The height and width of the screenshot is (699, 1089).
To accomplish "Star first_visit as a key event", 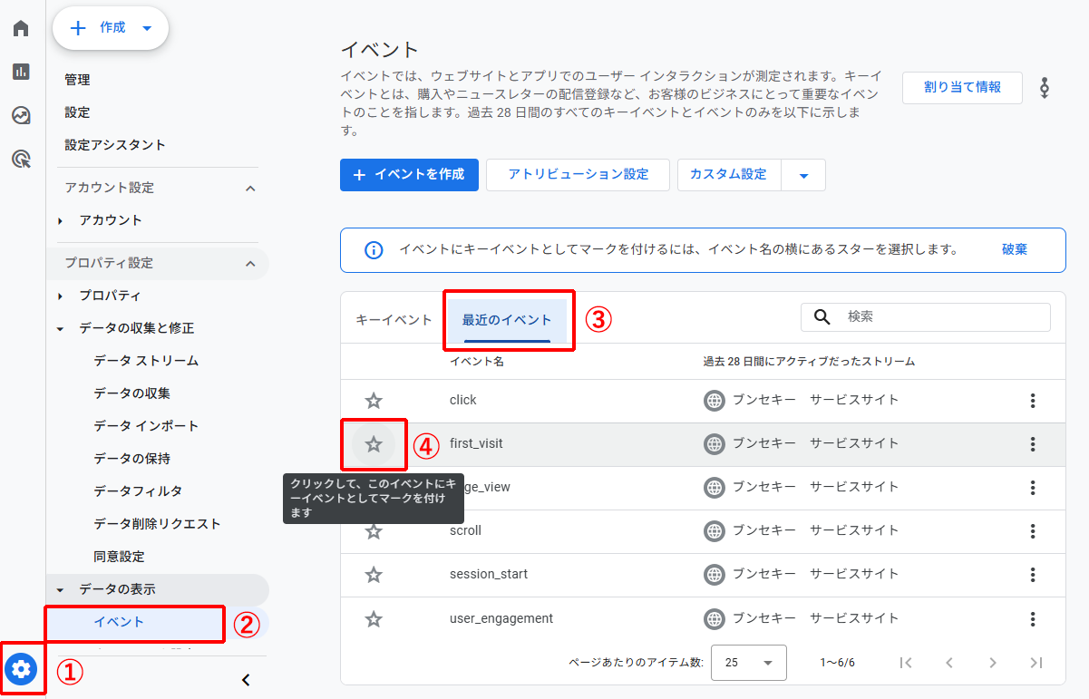I will [x=374, y=443].
